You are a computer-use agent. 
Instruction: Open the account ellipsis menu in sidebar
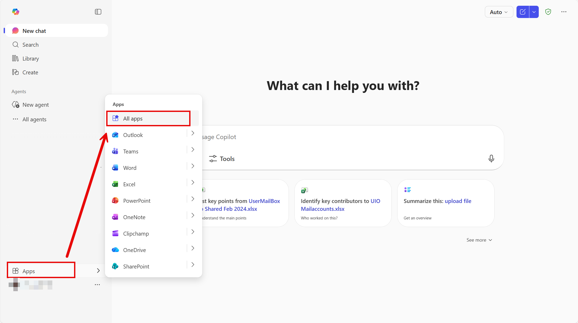[x=97, y=285]
